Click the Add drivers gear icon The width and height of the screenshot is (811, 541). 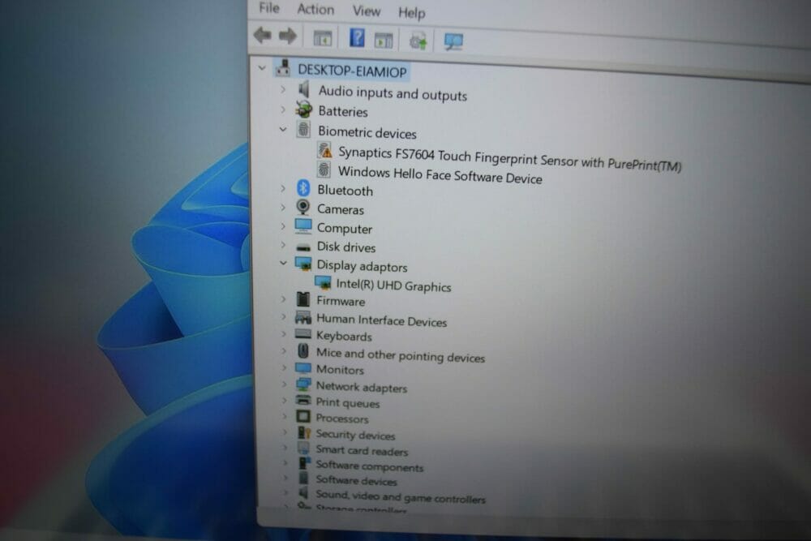pos(418,41)
